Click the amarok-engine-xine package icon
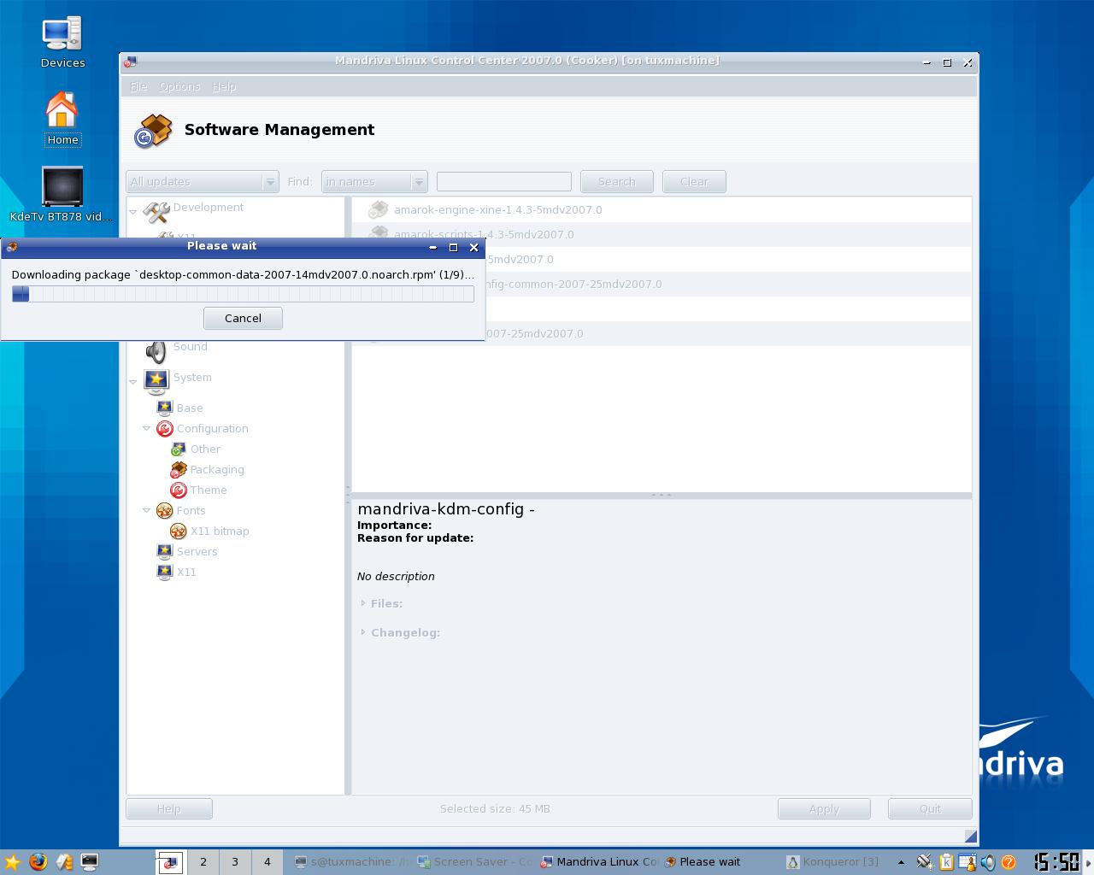This screenshot has height=875, width=1094. click(x=378, y=209)
